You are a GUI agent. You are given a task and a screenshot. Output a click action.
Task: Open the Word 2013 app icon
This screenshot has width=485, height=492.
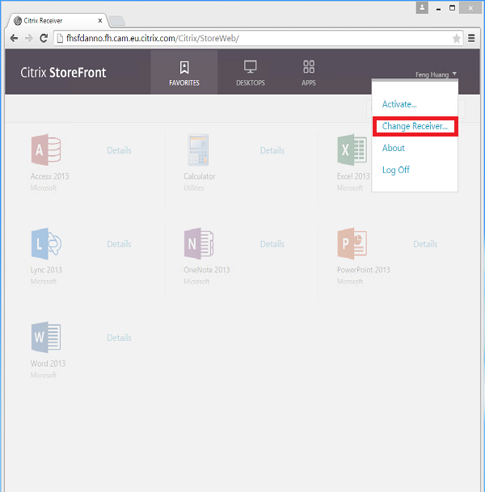coord(46,337)
